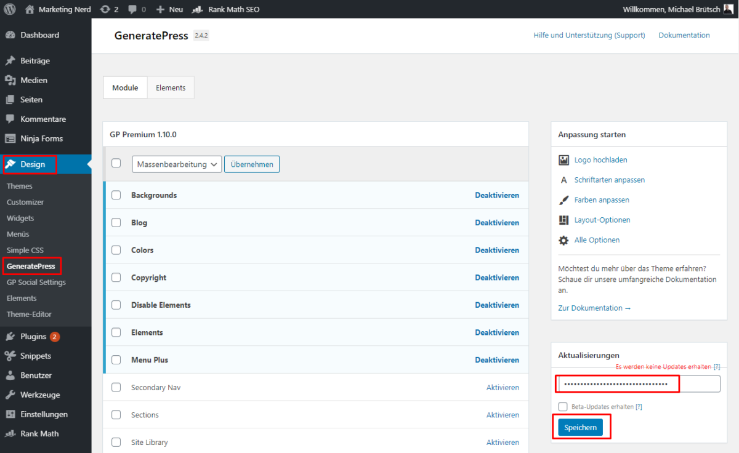Click the Plugins plug icon

tap(10, 337)
